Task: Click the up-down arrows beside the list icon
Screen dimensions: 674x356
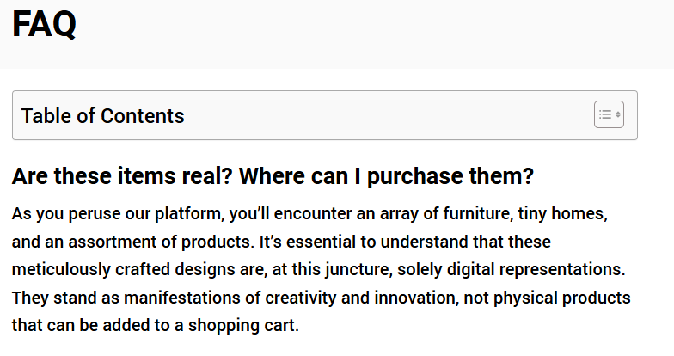Action: click(x=617, y=114)
